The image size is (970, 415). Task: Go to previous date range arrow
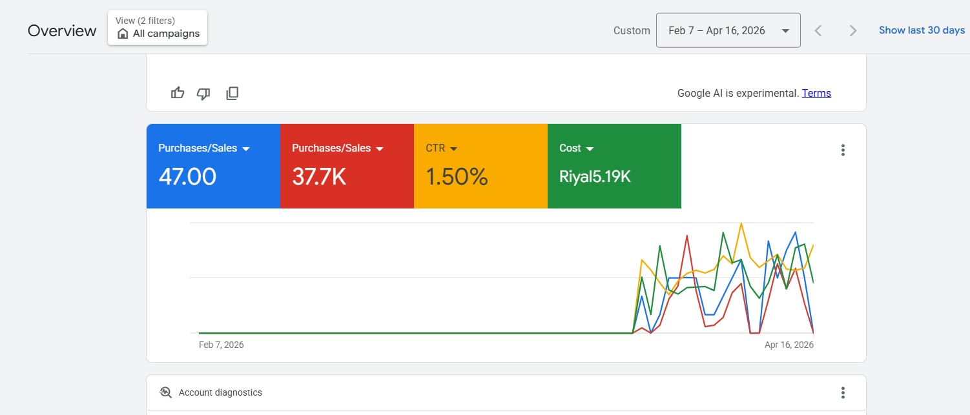[818, 30]
